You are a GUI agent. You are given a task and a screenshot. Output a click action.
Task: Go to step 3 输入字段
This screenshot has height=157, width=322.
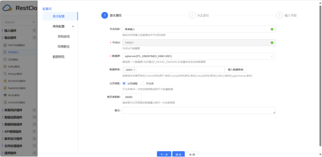coord(286,15)
